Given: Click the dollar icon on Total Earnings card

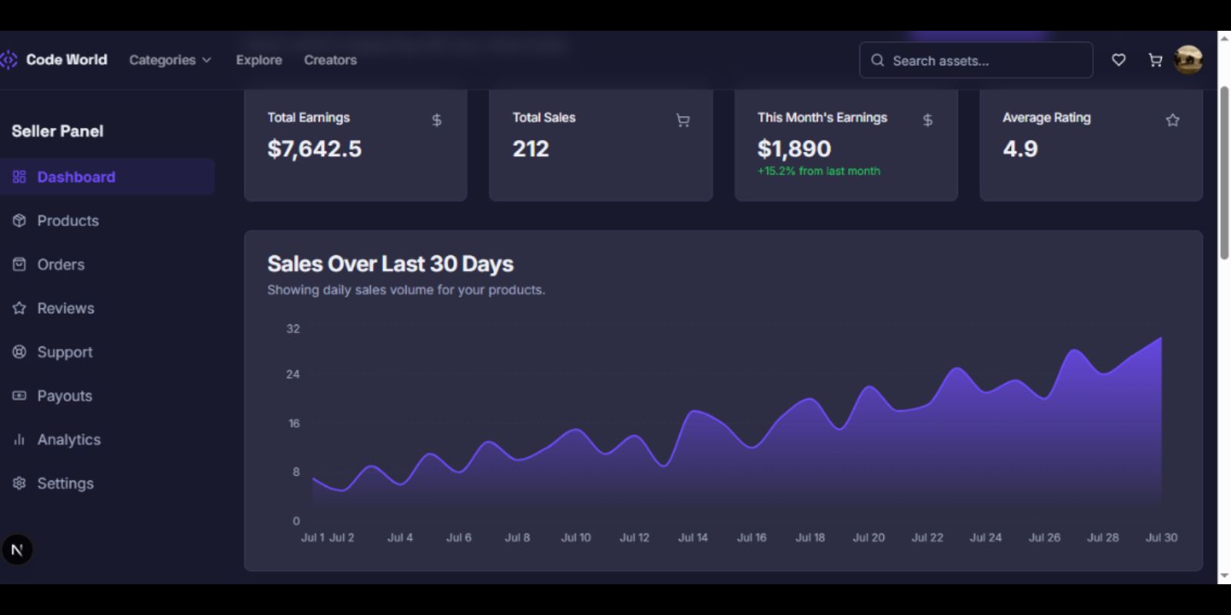Looking at the screenshot, I should (x=436, y=120).
